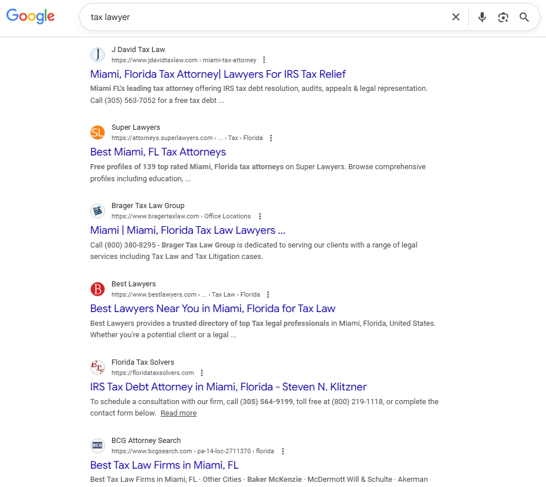Viewport: 546px width, 487px height.
Task: Click the Florida Tax Solvers favicon
Action: tap(97, 367)
